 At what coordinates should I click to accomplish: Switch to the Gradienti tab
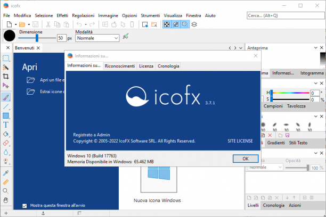(x=276, y=143)
